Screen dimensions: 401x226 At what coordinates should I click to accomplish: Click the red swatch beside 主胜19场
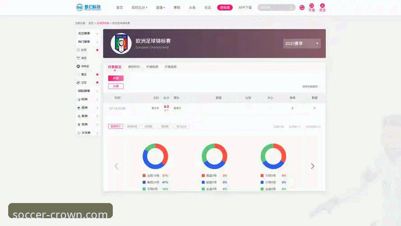pos(144,175)
